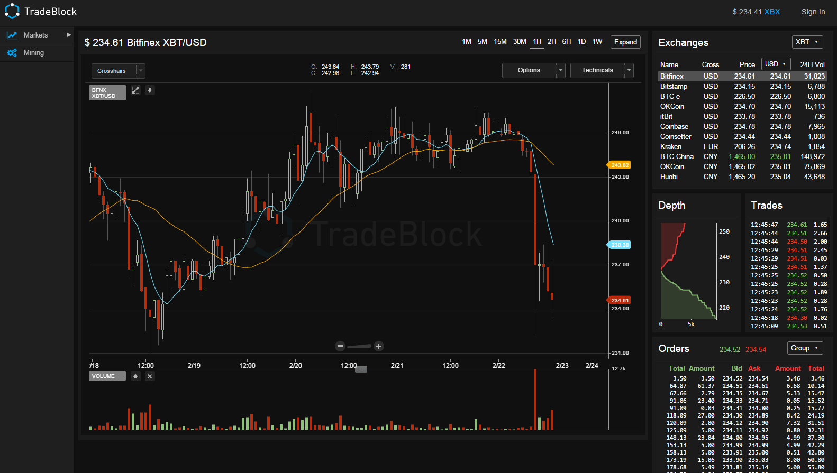The height and width of the screenshot is (473, 837).
Task: Expand the Markets menu arrow
Action: [x=69, y=35]
